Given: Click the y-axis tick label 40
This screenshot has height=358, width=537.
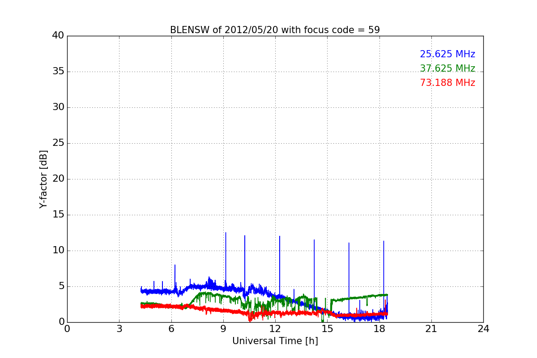Looking at the screenshot, I should (x=58, y=36).
